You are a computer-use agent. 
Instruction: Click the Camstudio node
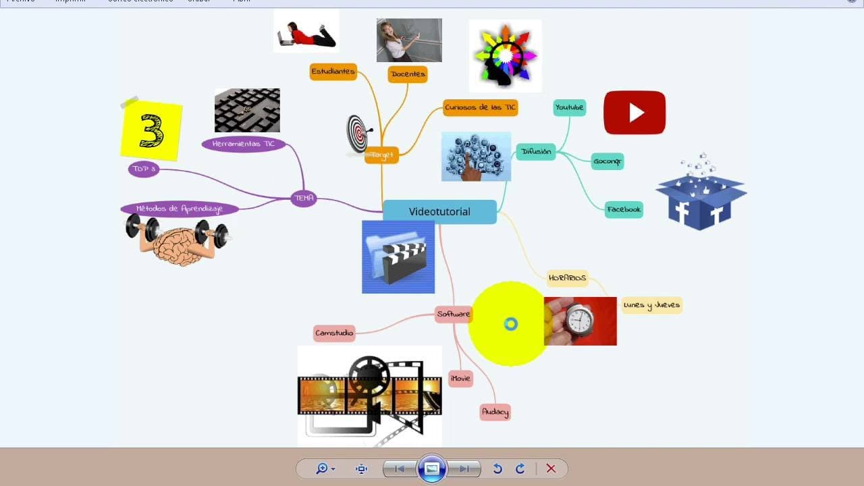333,333
